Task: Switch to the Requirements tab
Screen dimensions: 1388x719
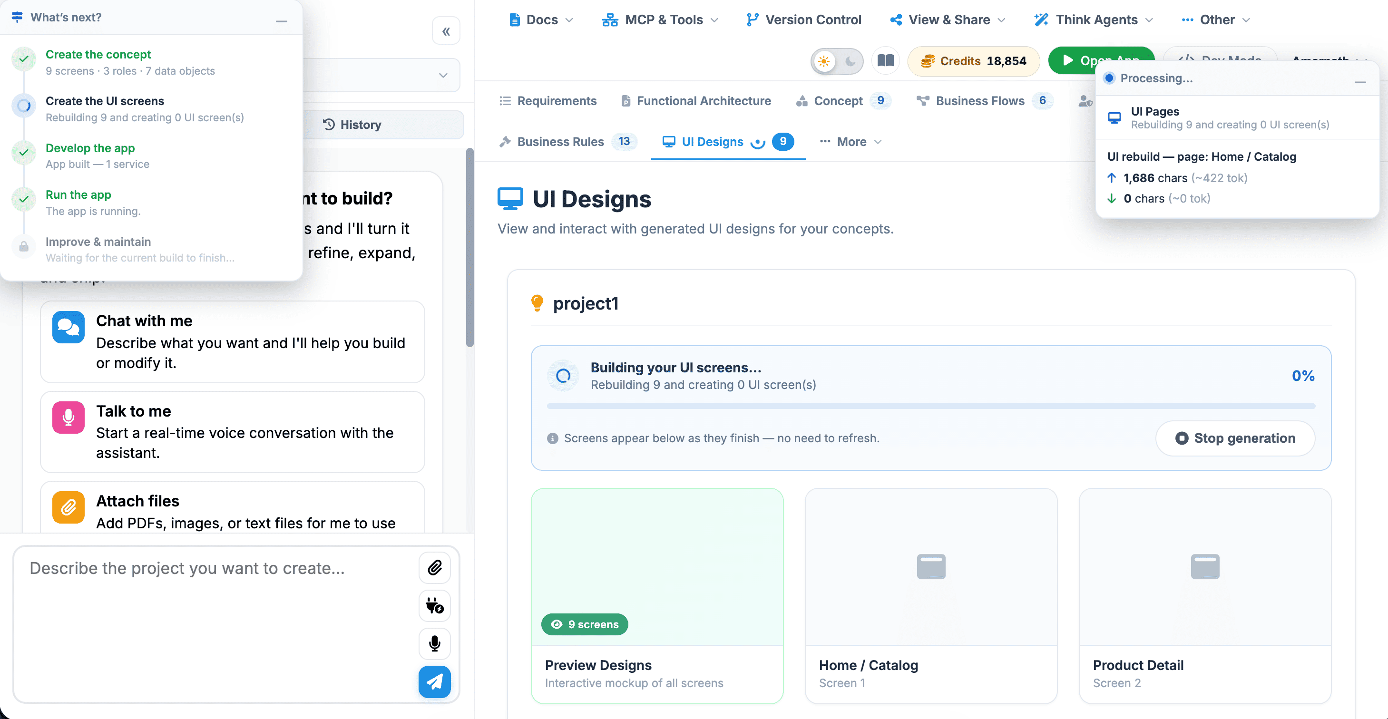Action: pyautogui.click(x=548, y=101)
